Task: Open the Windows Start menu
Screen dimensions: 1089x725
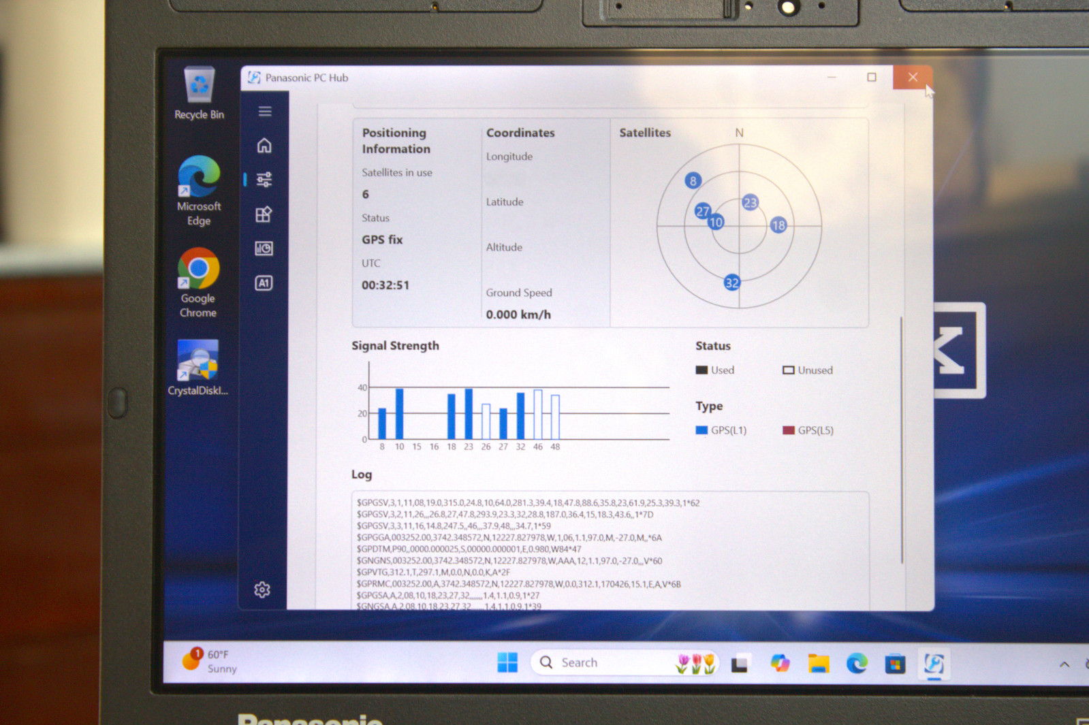Action: pyautogui.click(x=507, y=662)
